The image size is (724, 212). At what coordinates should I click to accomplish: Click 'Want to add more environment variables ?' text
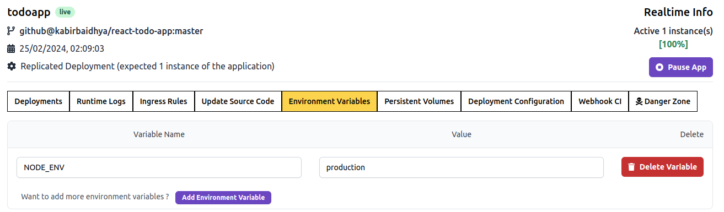point(95,197)
